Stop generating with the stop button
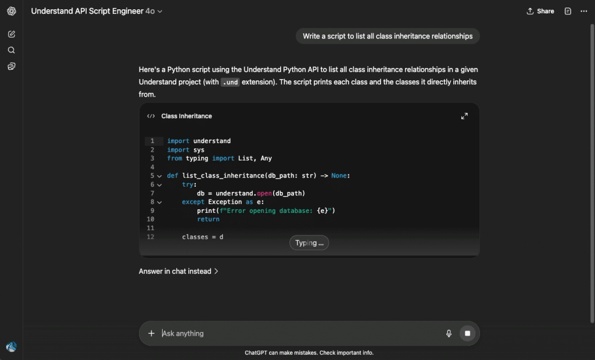Screen dimensions: 595x360 (468, 333)
